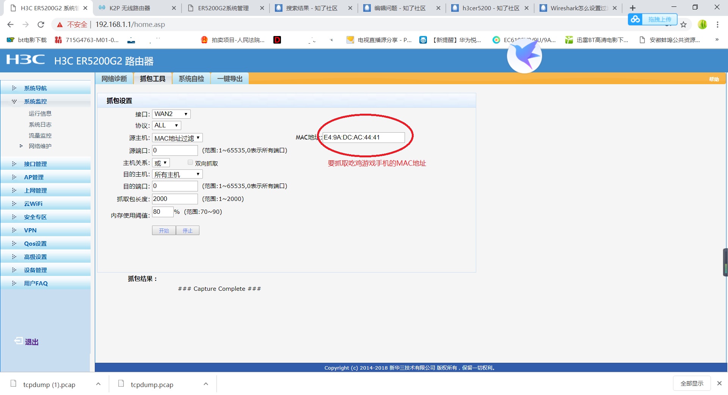Click the 内存使用阈值 input field
This screenshot has height=395, width=728.
pos(163,212)
